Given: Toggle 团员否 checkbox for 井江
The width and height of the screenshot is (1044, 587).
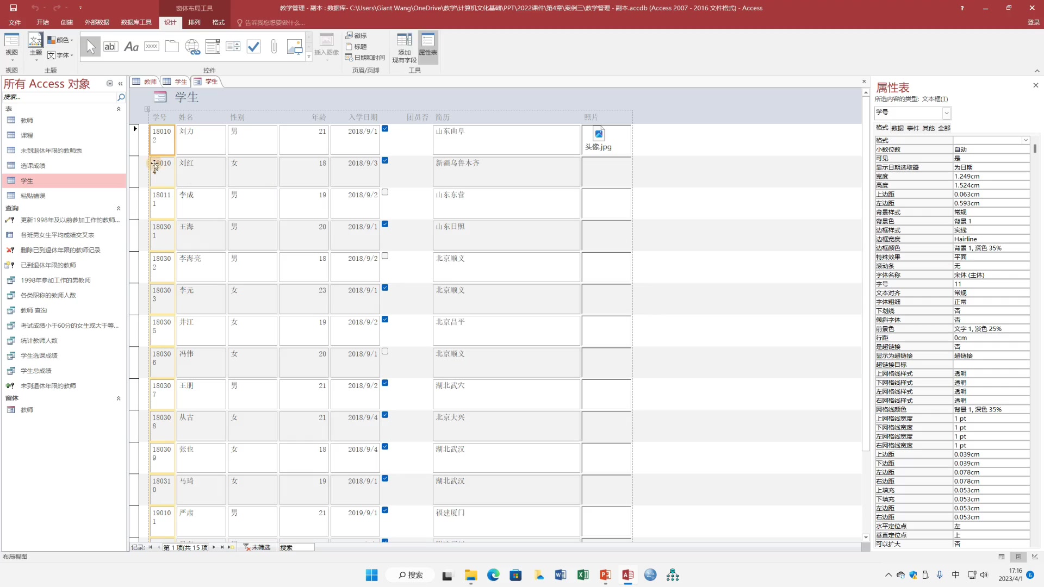Looking at the screenshot, I should [385, 320].
